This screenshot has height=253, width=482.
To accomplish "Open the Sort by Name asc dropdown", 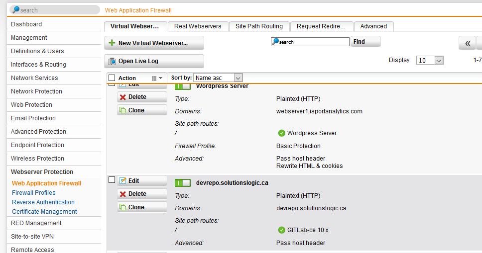I will (218, 78).
